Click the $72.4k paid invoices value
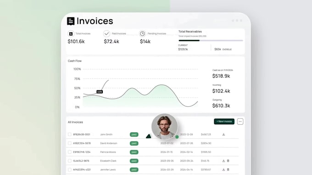This screenshot has height=175, width=312. click(x=111, y=42)
